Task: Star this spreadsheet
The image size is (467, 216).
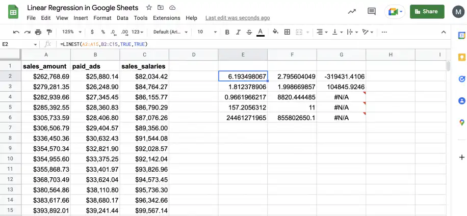Action: 149,8
